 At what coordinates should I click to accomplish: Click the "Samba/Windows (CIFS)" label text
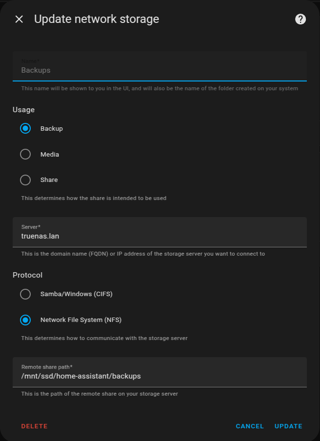[x=77, y=294]
